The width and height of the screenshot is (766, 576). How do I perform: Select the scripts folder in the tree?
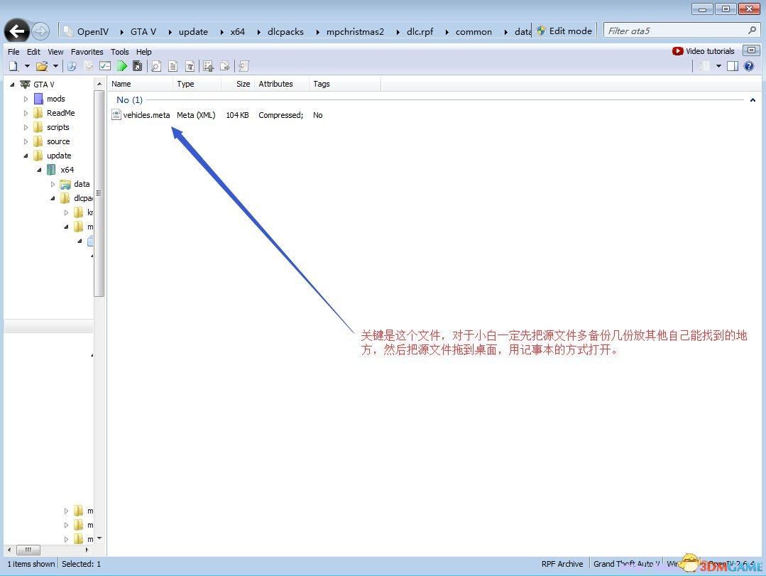point(58,127)
